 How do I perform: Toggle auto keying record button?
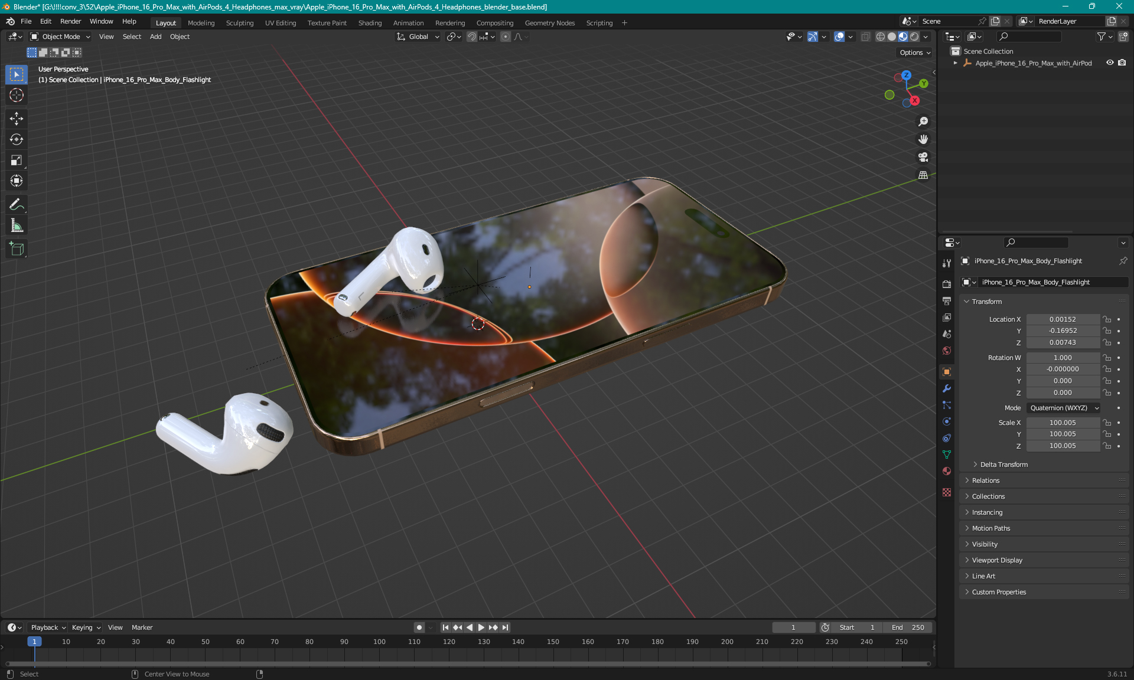pos(419,627)
